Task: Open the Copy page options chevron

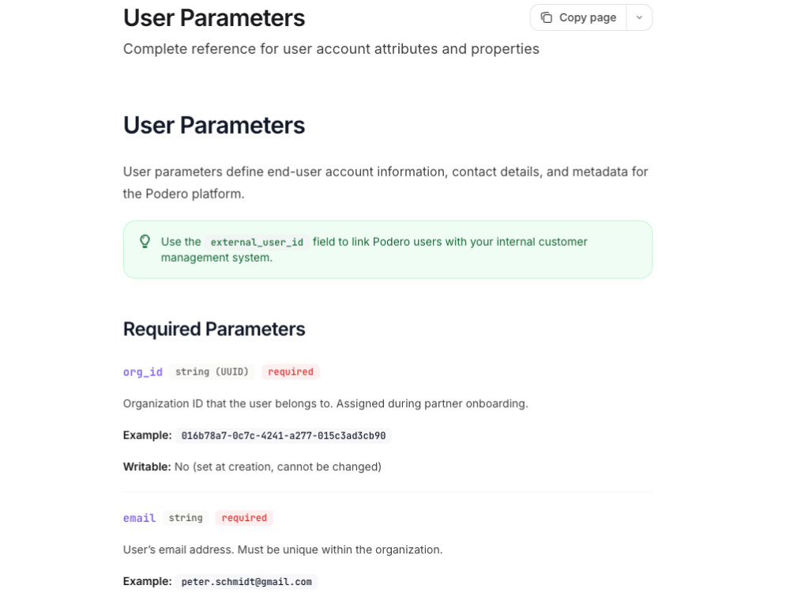Action: click(x=639, y=17)
